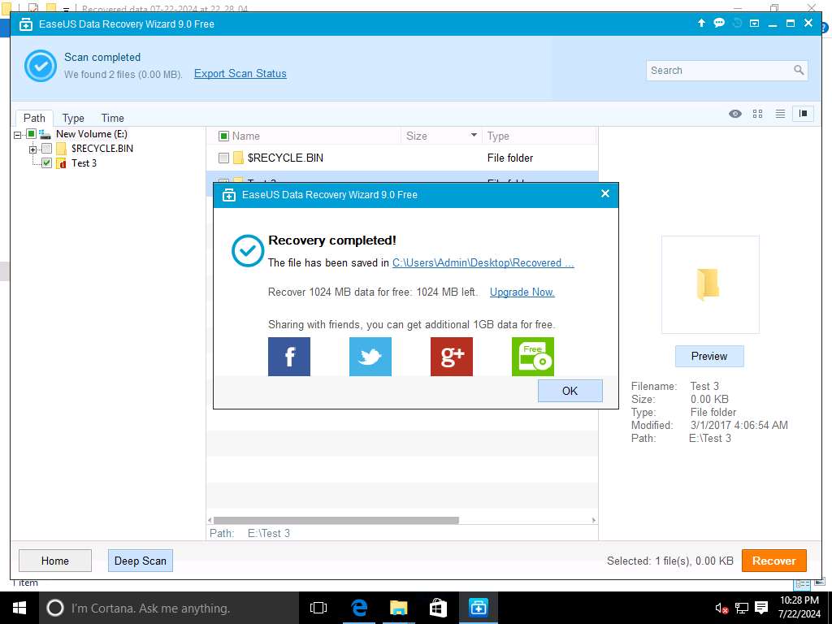Click the muted volume tray icon
The image size is (832, 624).
point(721,608)
